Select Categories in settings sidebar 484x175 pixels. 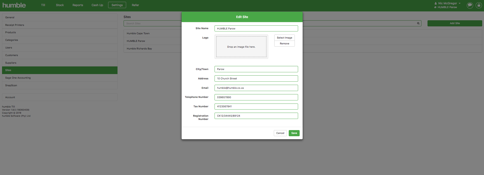[60, 40]
